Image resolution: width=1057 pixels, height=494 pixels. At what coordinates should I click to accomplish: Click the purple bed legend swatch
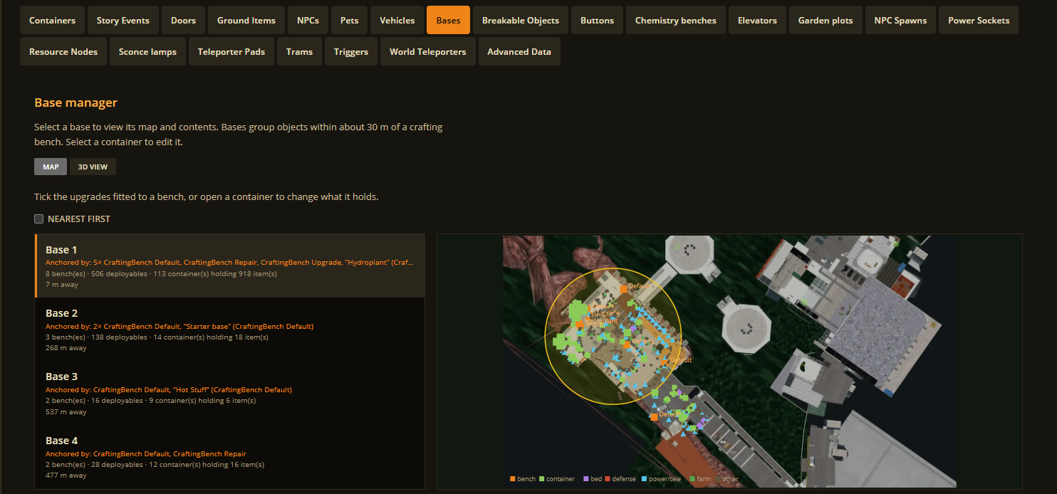586,479
